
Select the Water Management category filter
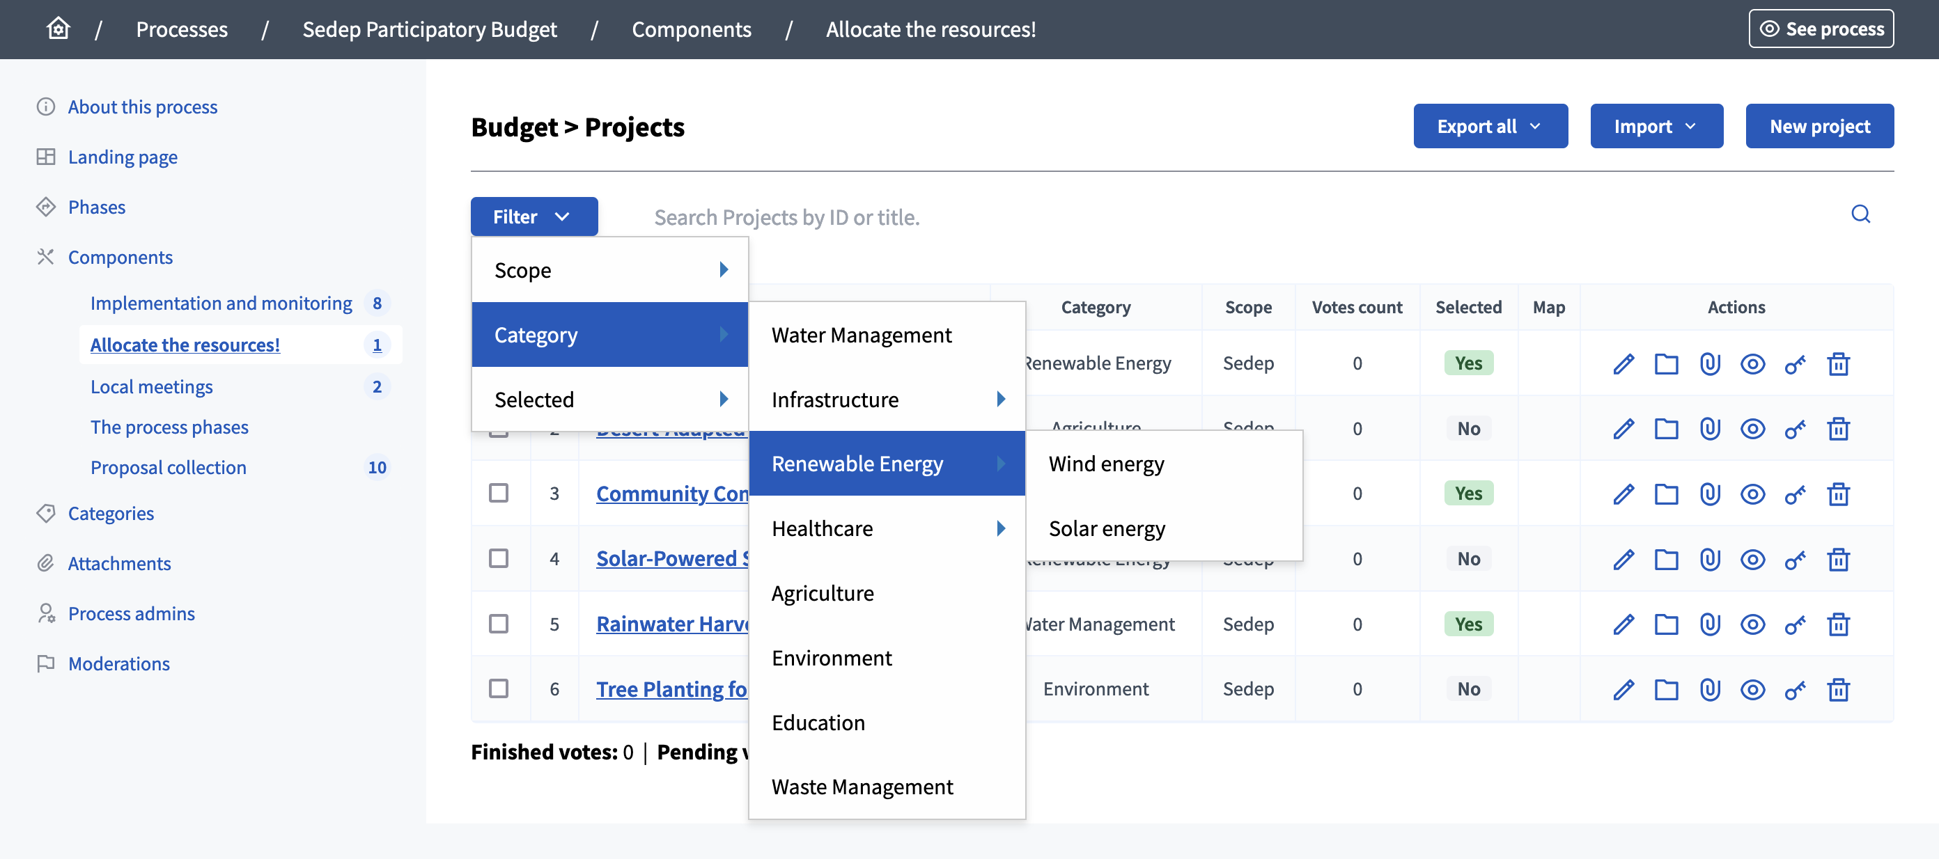coord(862,335)
